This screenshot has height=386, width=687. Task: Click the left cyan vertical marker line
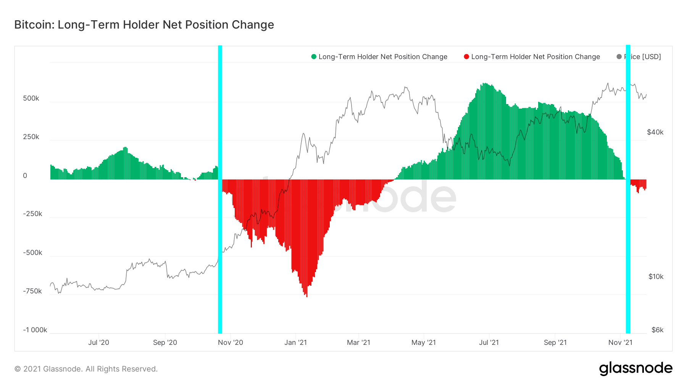tap(220, 189)
